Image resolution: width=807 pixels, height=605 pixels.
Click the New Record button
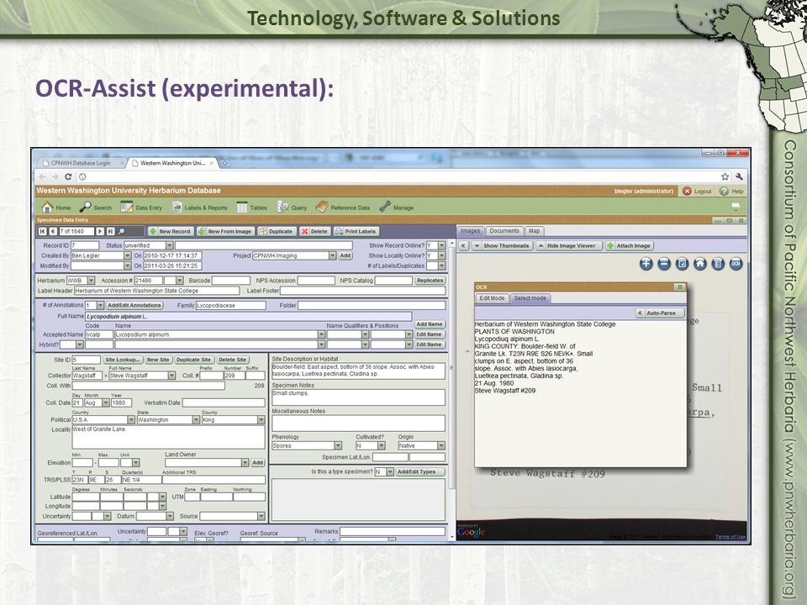pyautogui.click(x=171, y=232)
